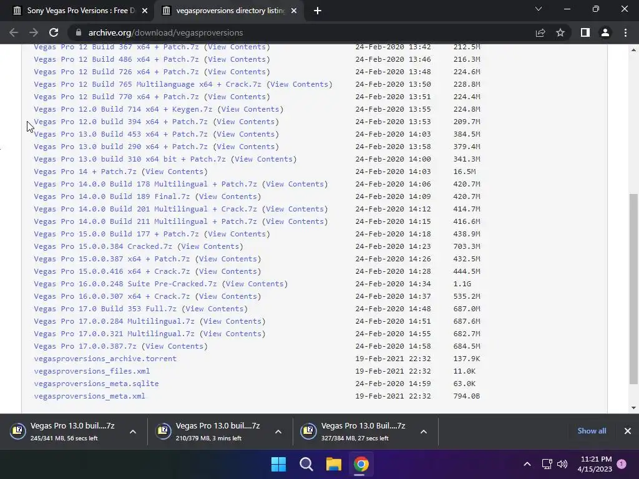The image size is (639, 479).
Task: Share this page via the share icon
Action: click(540, 32)
